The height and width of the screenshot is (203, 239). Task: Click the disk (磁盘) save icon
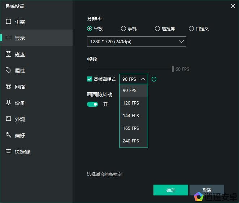8,54
